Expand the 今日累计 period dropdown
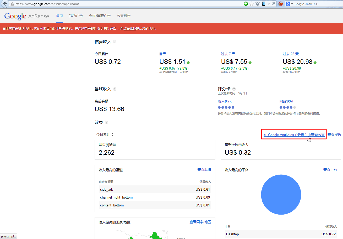The height and width of the screenshot is (239, 343). click(x=105, y=134)
